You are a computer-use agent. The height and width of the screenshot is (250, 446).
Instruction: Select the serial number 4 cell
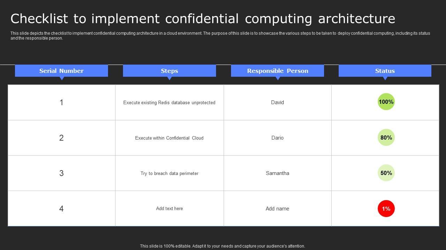(x=61, y=209)
